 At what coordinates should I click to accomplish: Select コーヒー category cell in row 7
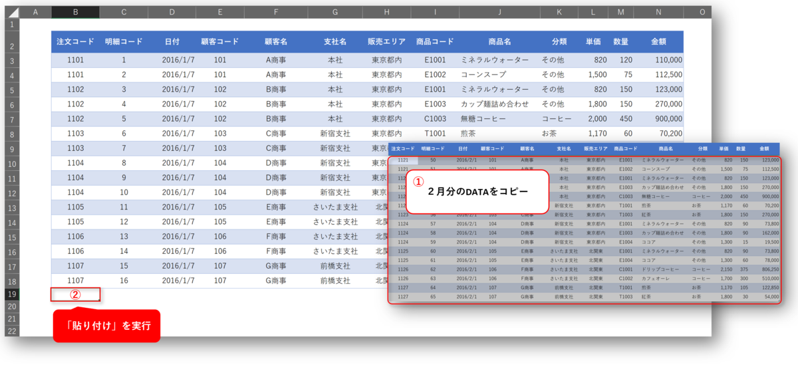click(x=559, y=119)
